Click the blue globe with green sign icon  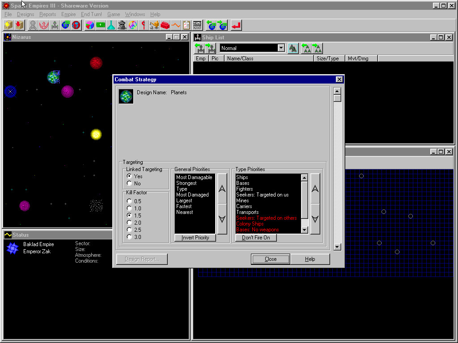click(x=65, y=25)
